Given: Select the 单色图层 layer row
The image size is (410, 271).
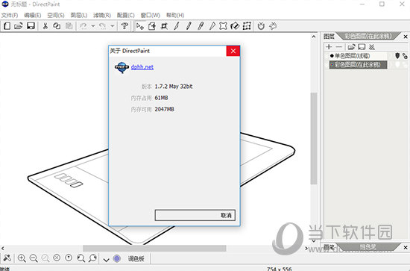Looking at the screenshot, I should point(358,56).
